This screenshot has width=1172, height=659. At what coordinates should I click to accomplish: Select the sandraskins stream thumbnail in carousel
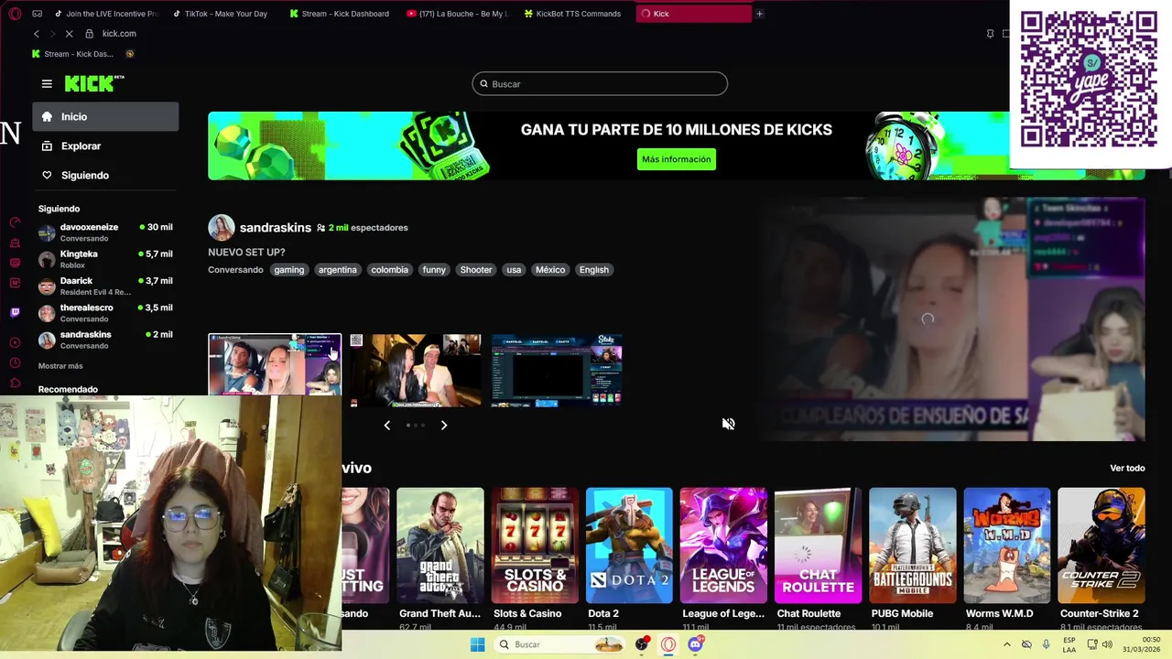click(275, 365)
